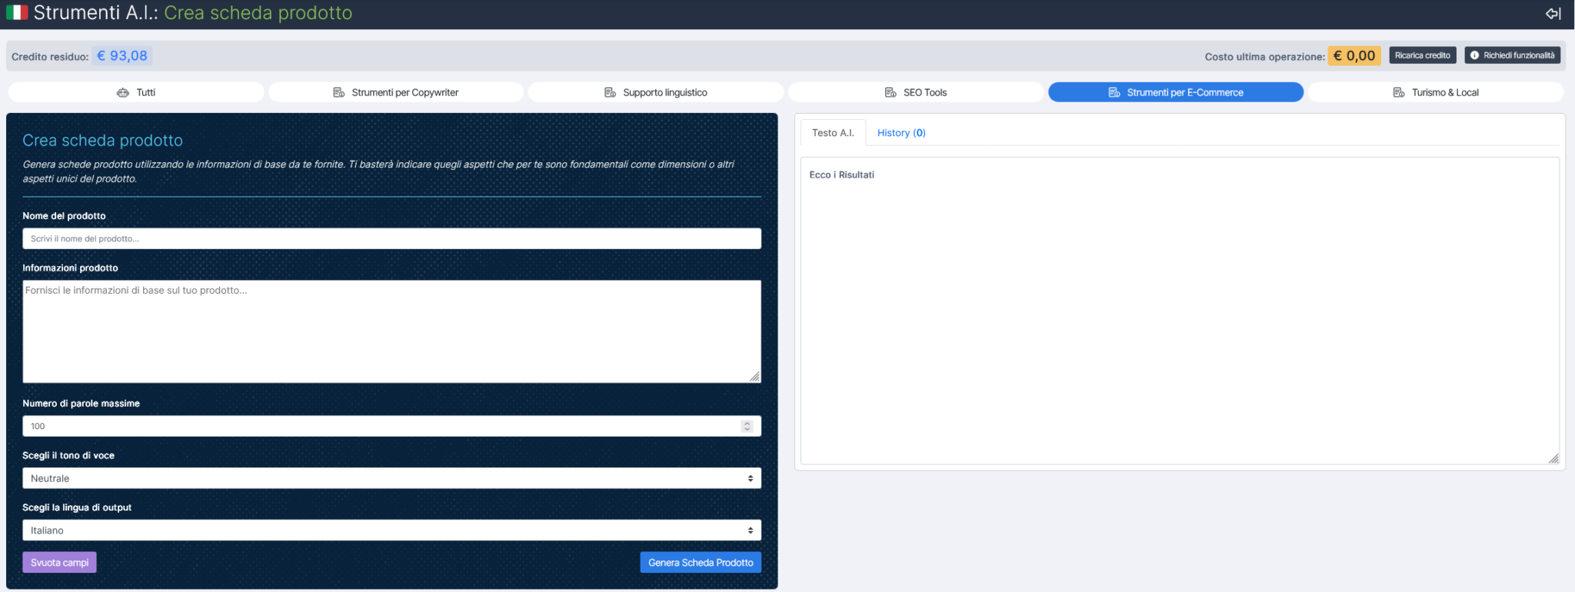Open the lingua di output dropdown
The height and width of the screenshot is (592, 1575).
coord(392,530)
